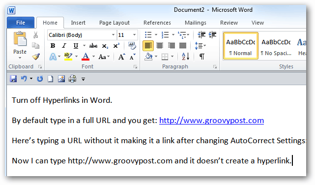Viewport: 315px width, 185px height.
Task: Click the New blank document icon
Action: pos(50,79)
